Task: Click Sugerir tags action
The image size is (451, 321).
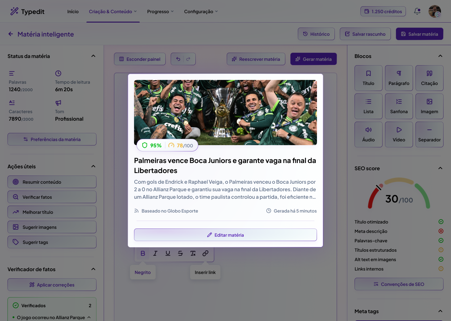Action: click(52, 242)
